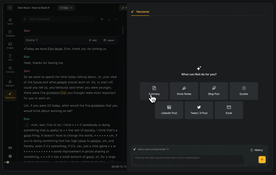Select the Text tool in sidebar
The image size is (276, 175).
tap(10, 57)
